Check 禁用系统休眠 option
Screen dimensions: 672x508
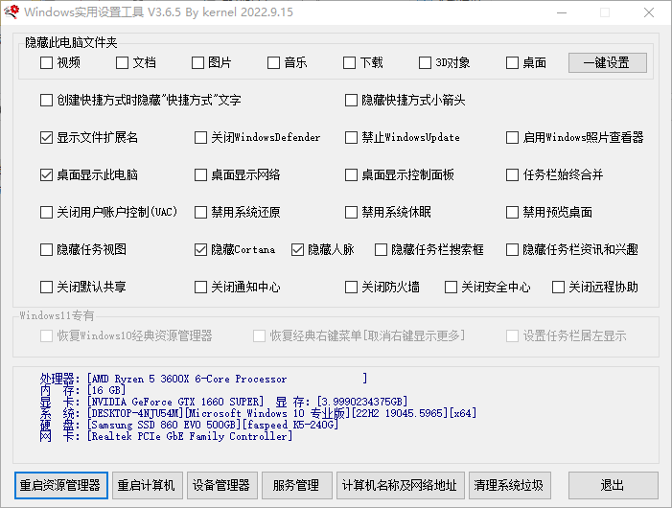pyautogui.click(x=351, y=212)
